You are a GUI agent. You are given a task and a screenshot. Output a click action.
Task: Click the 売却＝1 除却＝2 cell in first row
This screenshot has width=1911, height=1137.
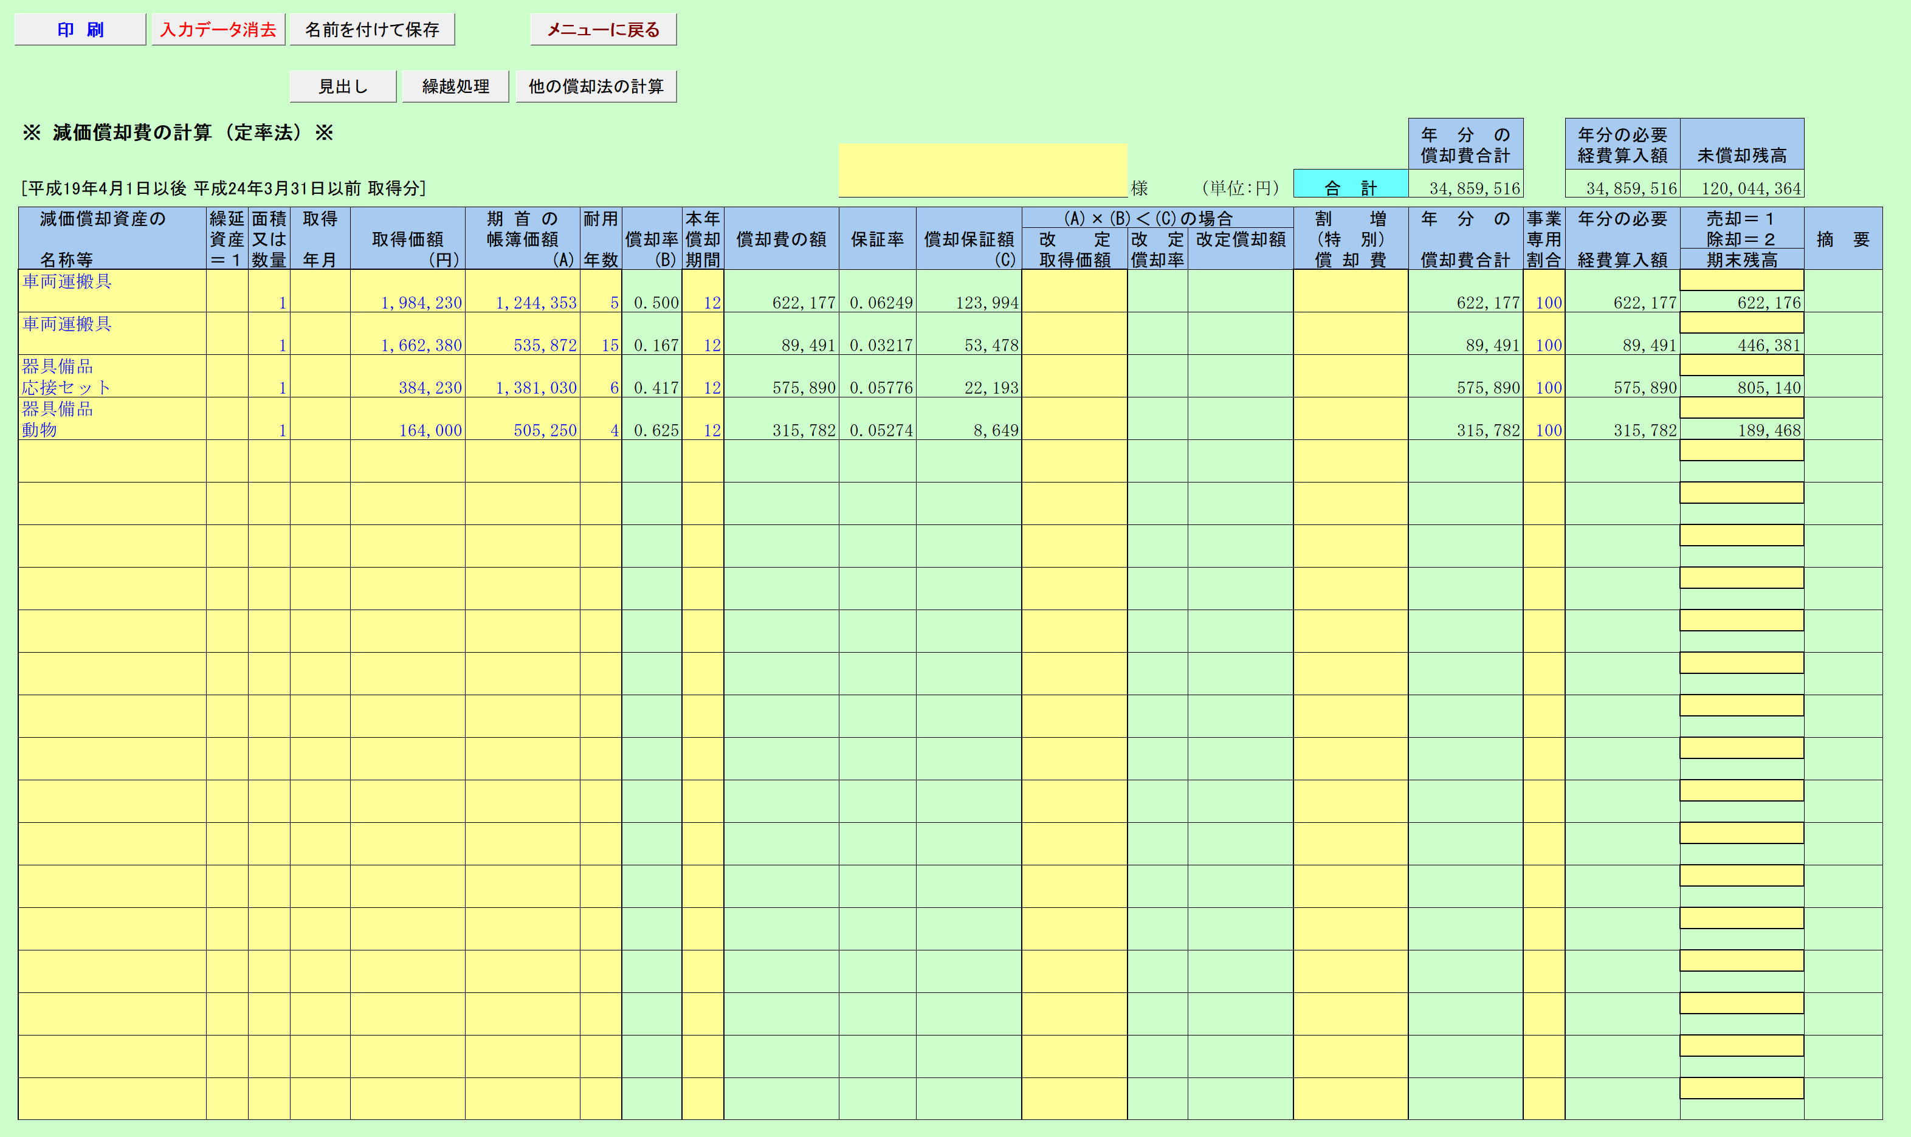[1741, 280]
